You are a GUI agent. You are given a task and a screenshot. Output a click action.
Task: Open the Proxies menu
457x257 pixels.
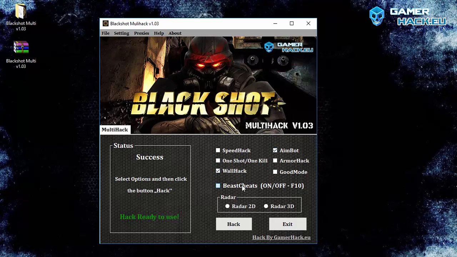click(x=141, y=33)
